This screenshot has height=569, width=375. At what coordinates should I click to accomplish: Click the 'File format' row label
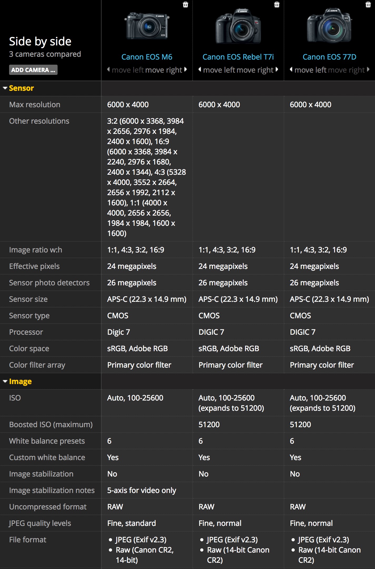pyautogui.click(x=28, y=540)
